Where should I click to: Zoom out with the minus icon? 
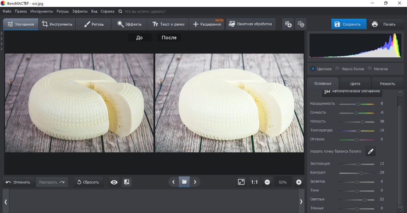click(267, 182)
